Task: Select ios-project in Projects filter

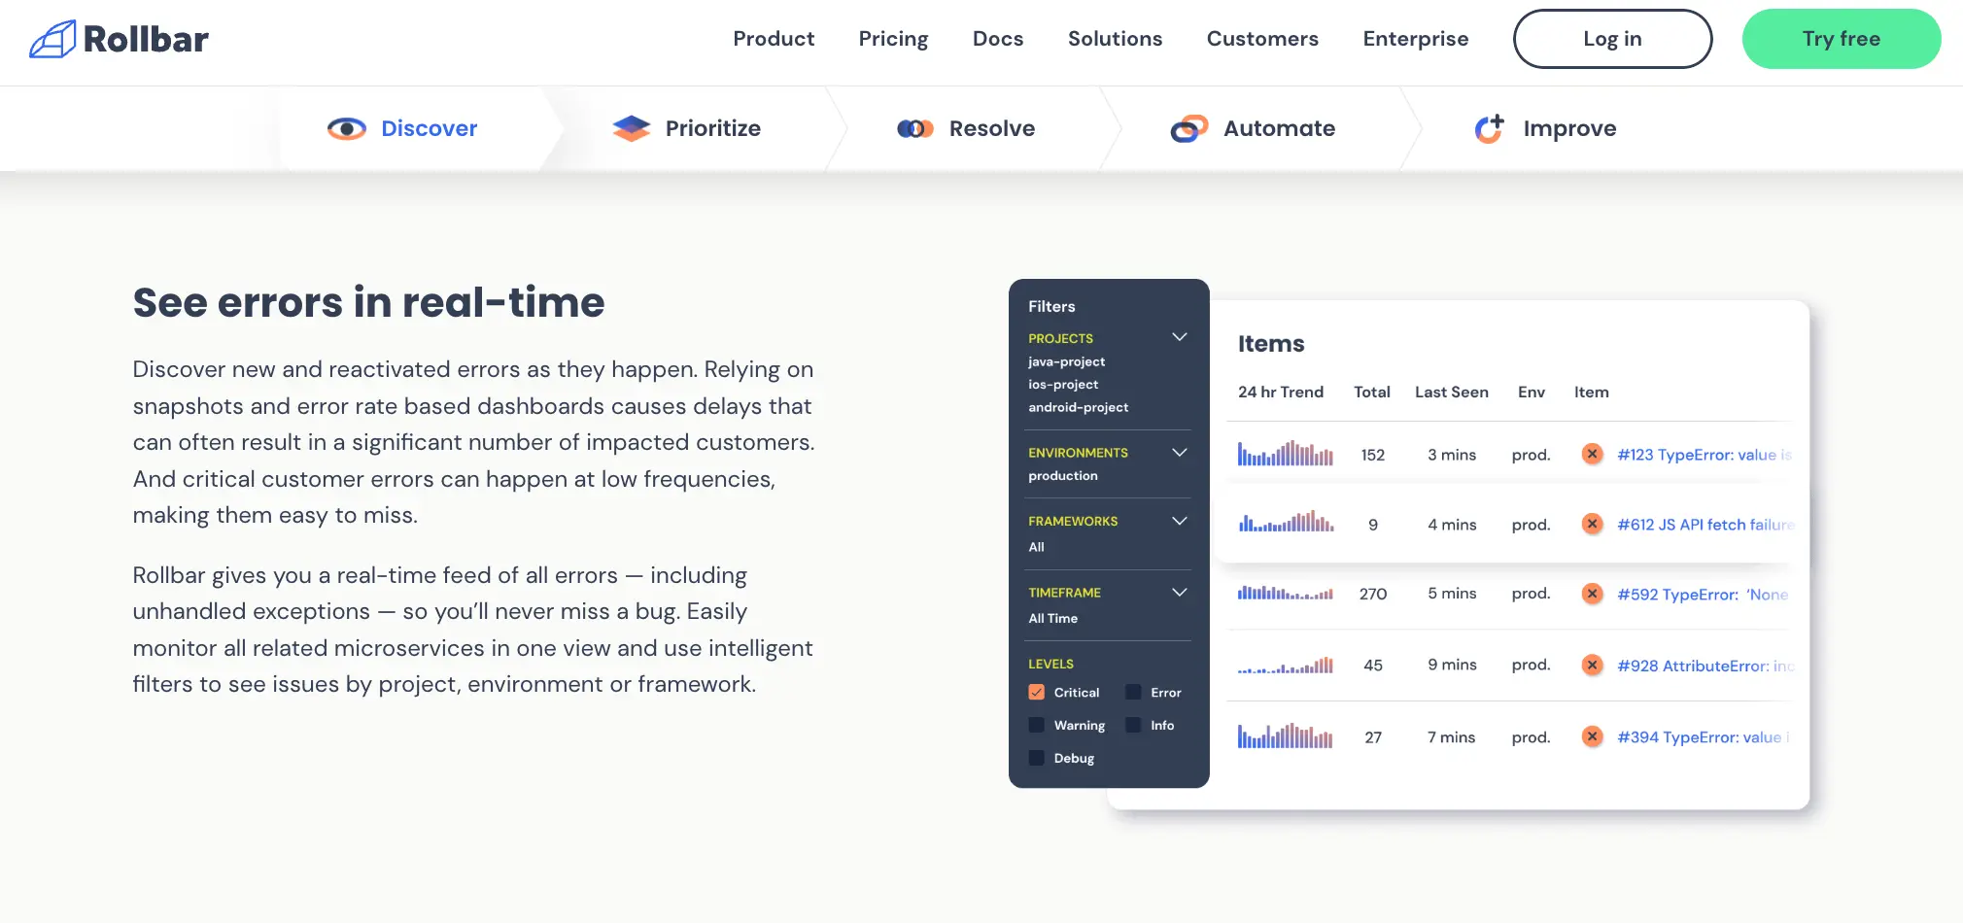Action: point(1063,385)
